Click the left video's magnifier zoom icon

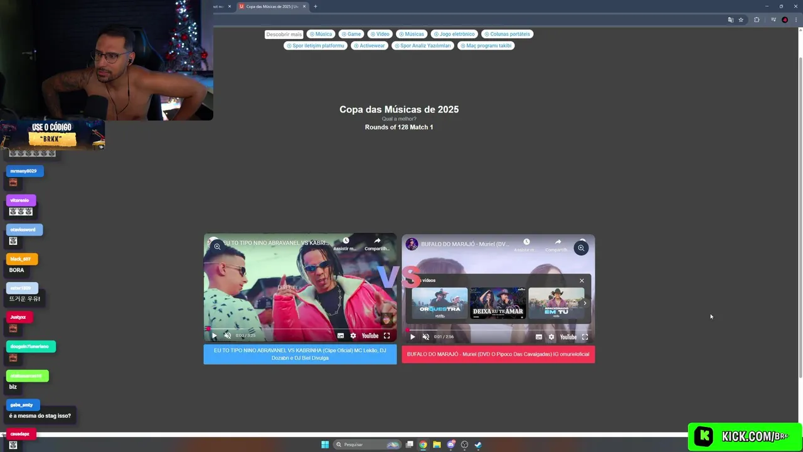coord(217,247)
